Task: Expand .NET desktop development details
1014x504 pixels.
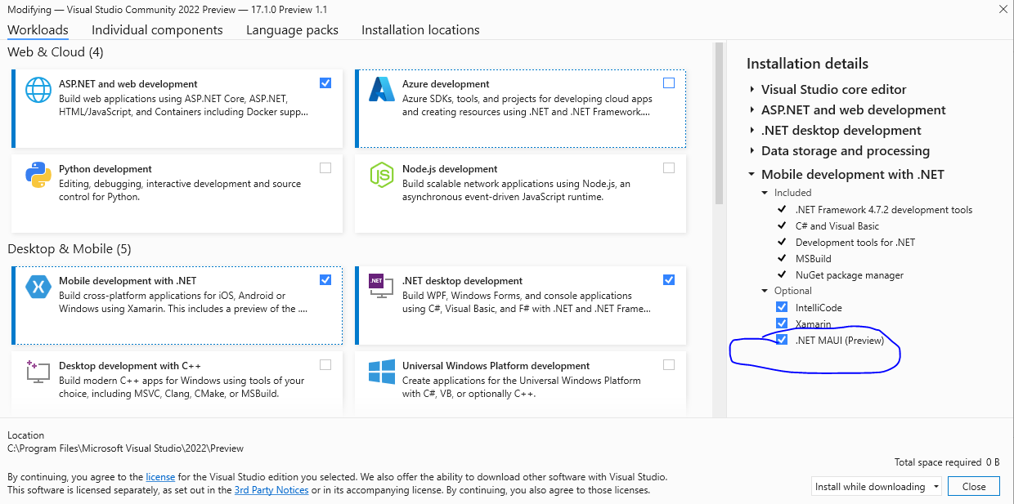Action: click(752, 130)
